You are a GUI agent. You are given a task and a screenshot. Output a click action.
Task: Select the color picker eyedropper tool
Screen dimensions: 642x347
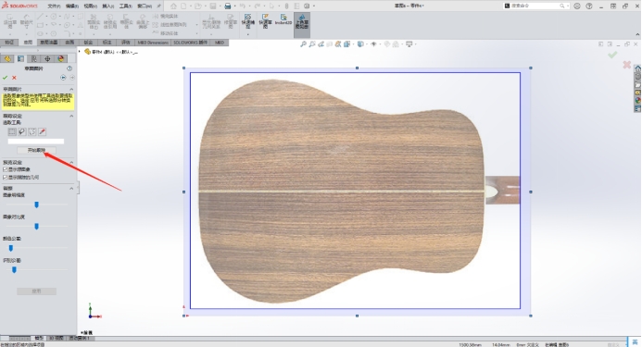pyautogui.click(x=43, y=131)
